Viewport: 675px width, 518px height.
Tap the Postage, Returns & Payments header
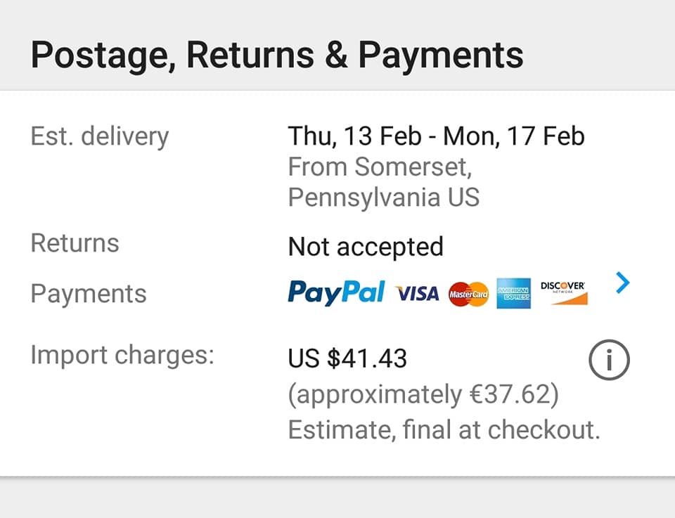[x=277, y=55]
